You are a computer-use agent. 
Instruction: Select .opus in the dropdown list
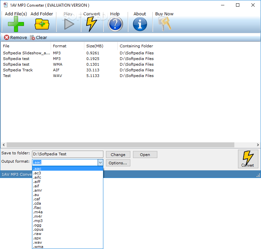[68, 229]
